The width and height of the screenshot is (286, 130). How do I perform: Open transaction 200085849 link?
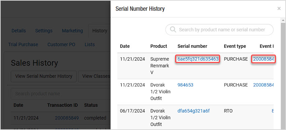67,118
